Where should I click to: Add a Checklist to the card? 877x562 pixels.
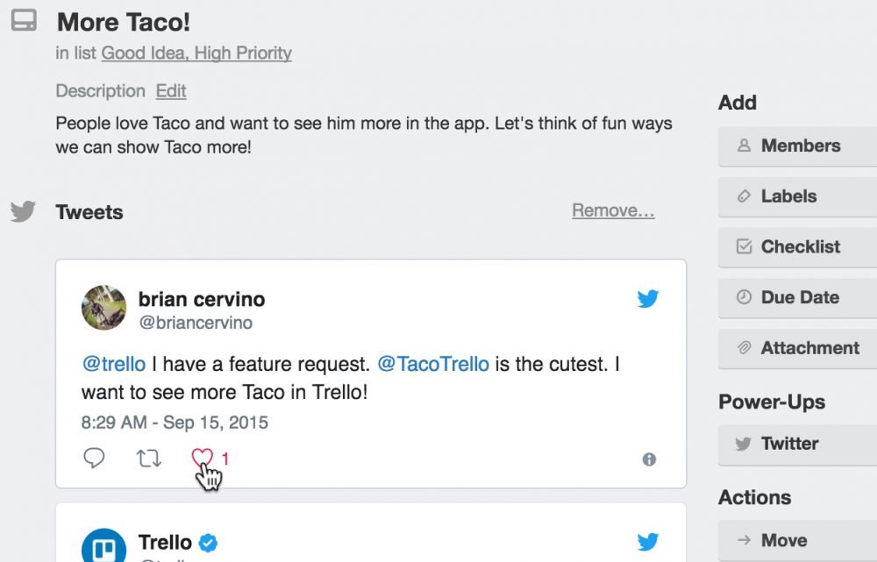pos(798,247)
